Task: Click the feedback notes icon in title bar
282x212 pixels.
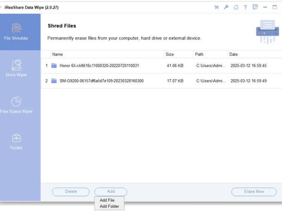Action: (255, 7)
